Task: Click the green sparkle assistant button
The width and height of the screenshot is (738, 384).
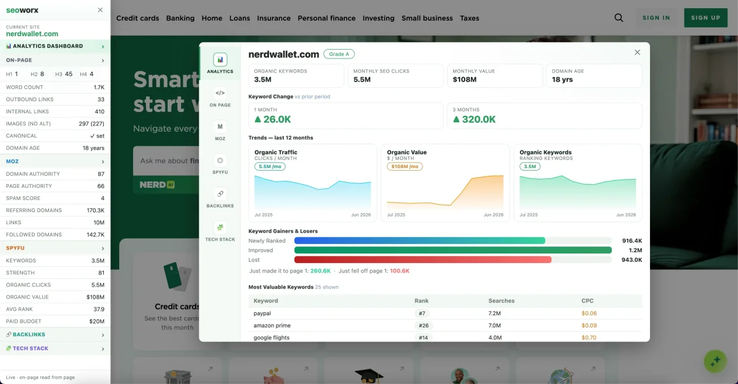Action: 715,362
